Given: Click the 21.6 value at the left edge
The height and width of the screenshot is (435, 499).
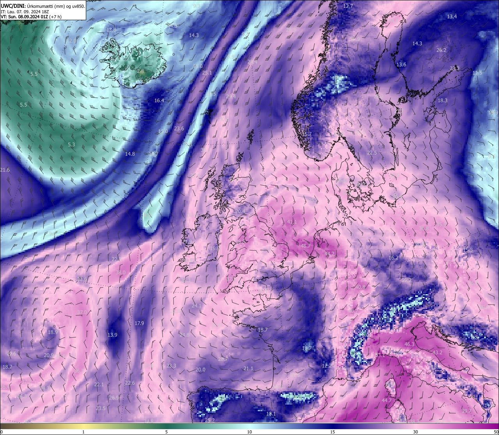Looking at the screenshot, I should pos(5,170).
